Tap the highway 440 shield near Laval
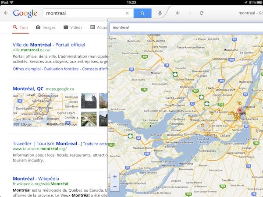The image size is (263, 197). pos(221,81)
